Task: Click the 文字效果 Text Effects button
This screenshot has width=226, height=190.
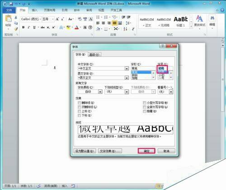Action: tap(110, 151)
